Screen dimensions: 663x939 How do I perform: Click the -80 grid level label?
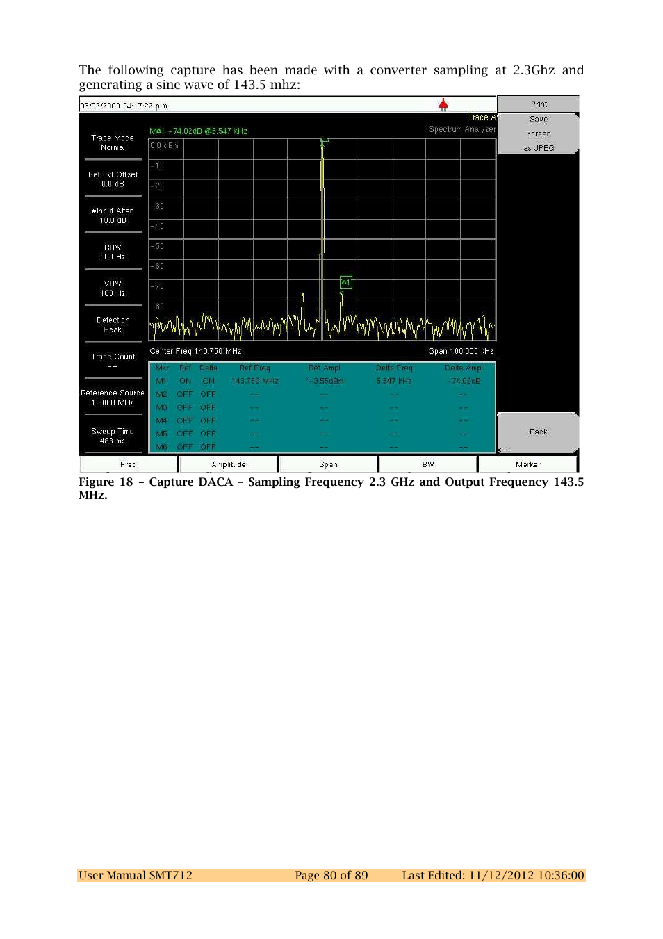pyautogui.click(x=158, y=307)
